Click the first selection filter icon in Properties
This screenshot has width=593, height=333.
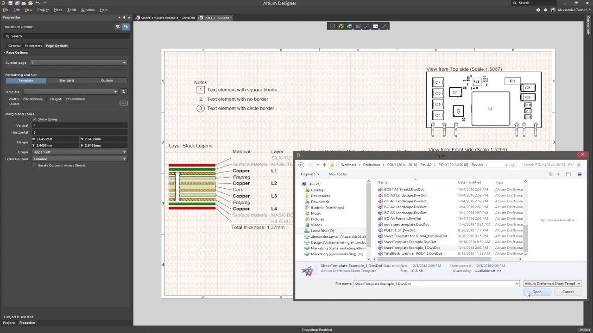pyautogui.click(x=118, y=27)
